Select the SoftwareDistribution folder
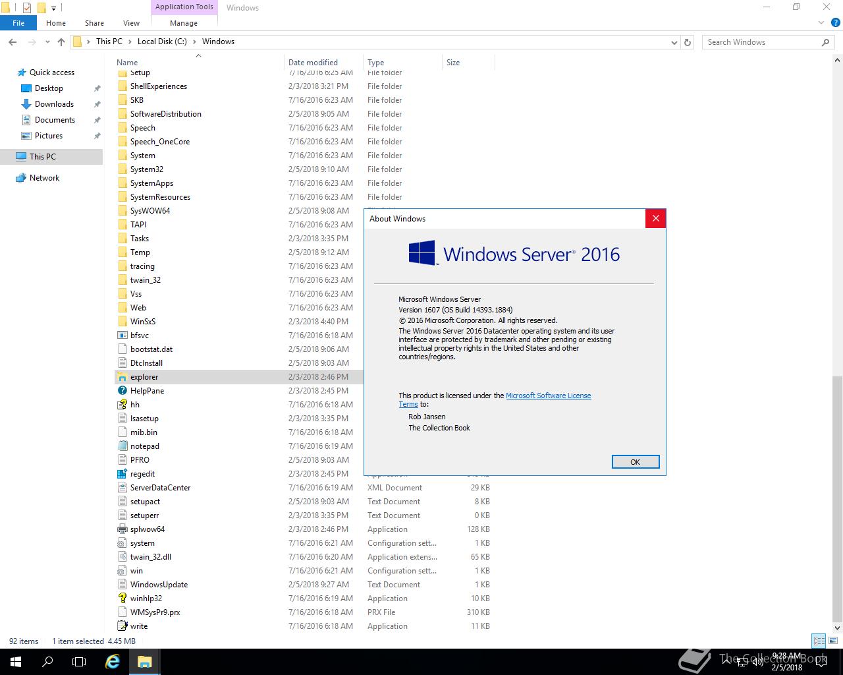Image resolution: width=843 pixels, height=675 pixels. click(165, 114)
